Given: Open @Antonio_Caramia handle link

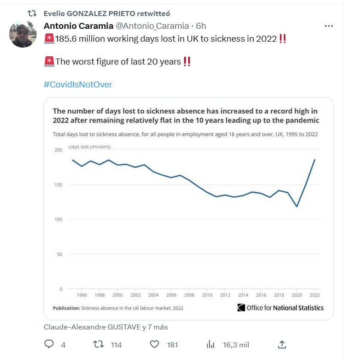Looking at the screenshot, I should 152,26.
